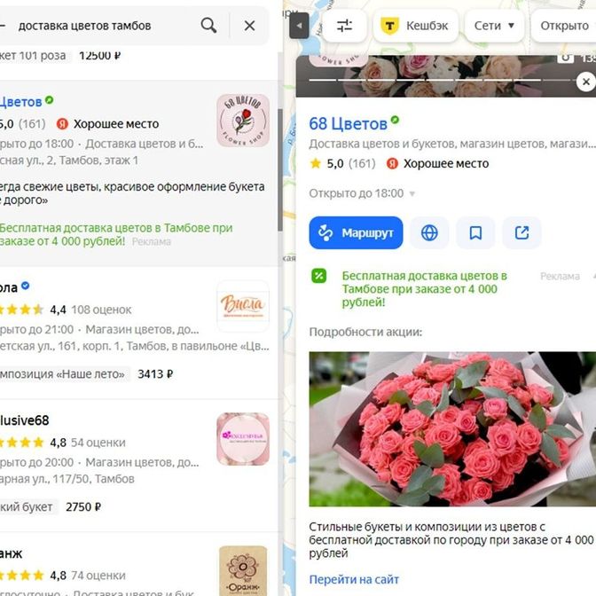Image resolution: width=596 pixels, height=596 pixels.
Task: Click the pink roses bouquet photo
Action: point(452,429)
